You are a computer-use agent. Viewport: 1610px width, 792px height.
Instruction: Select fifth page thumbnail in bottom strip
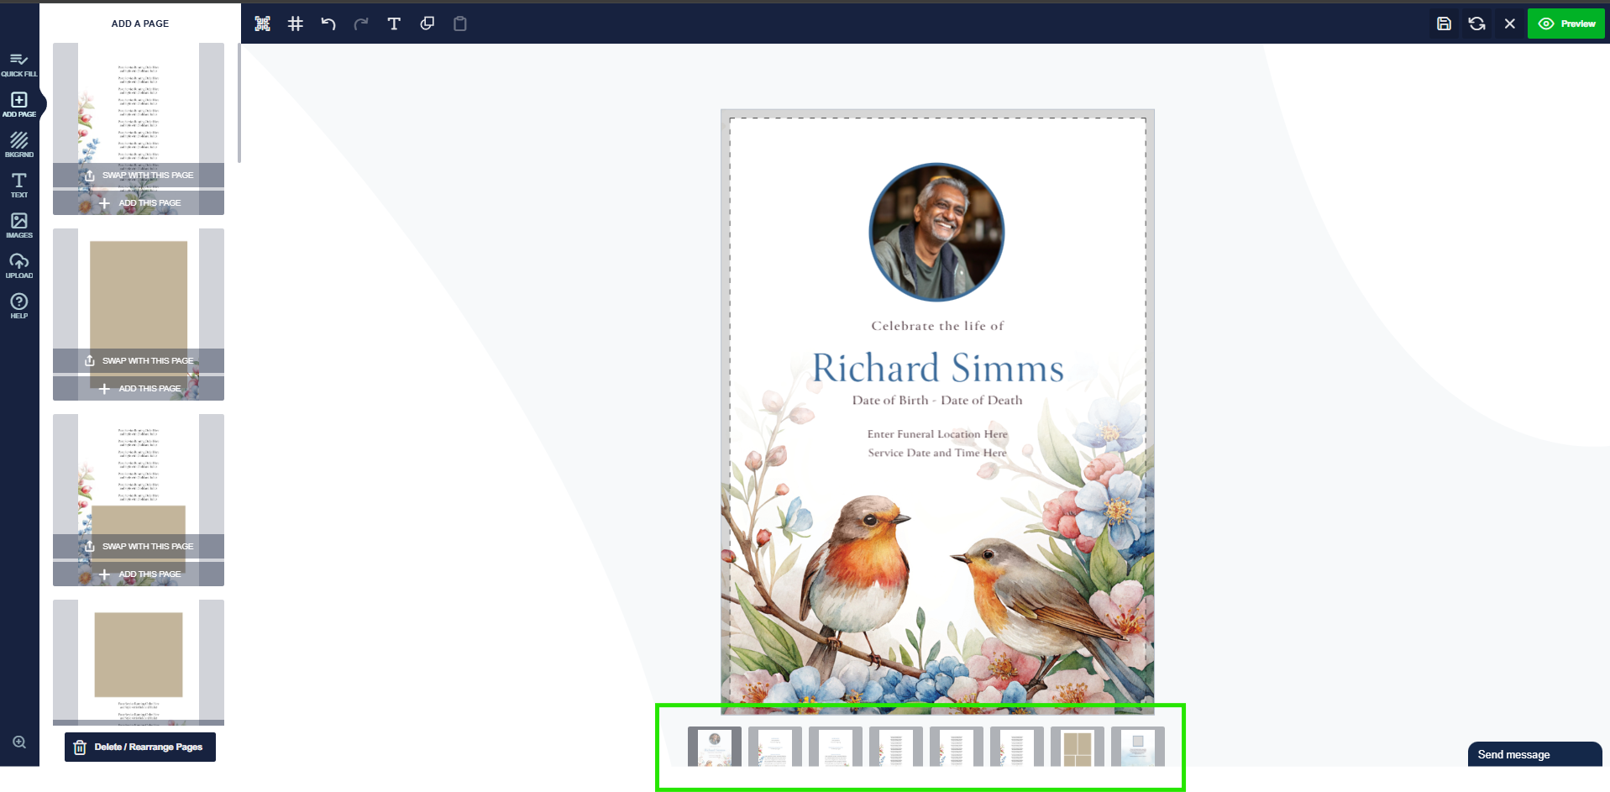pos(957,747)
